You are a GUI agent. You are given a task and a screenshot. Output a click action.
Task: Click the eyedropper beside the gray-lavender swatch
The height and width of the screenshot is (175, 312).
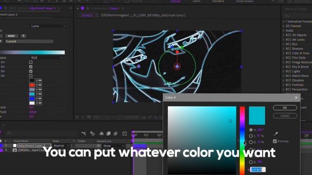pos(39,89)
